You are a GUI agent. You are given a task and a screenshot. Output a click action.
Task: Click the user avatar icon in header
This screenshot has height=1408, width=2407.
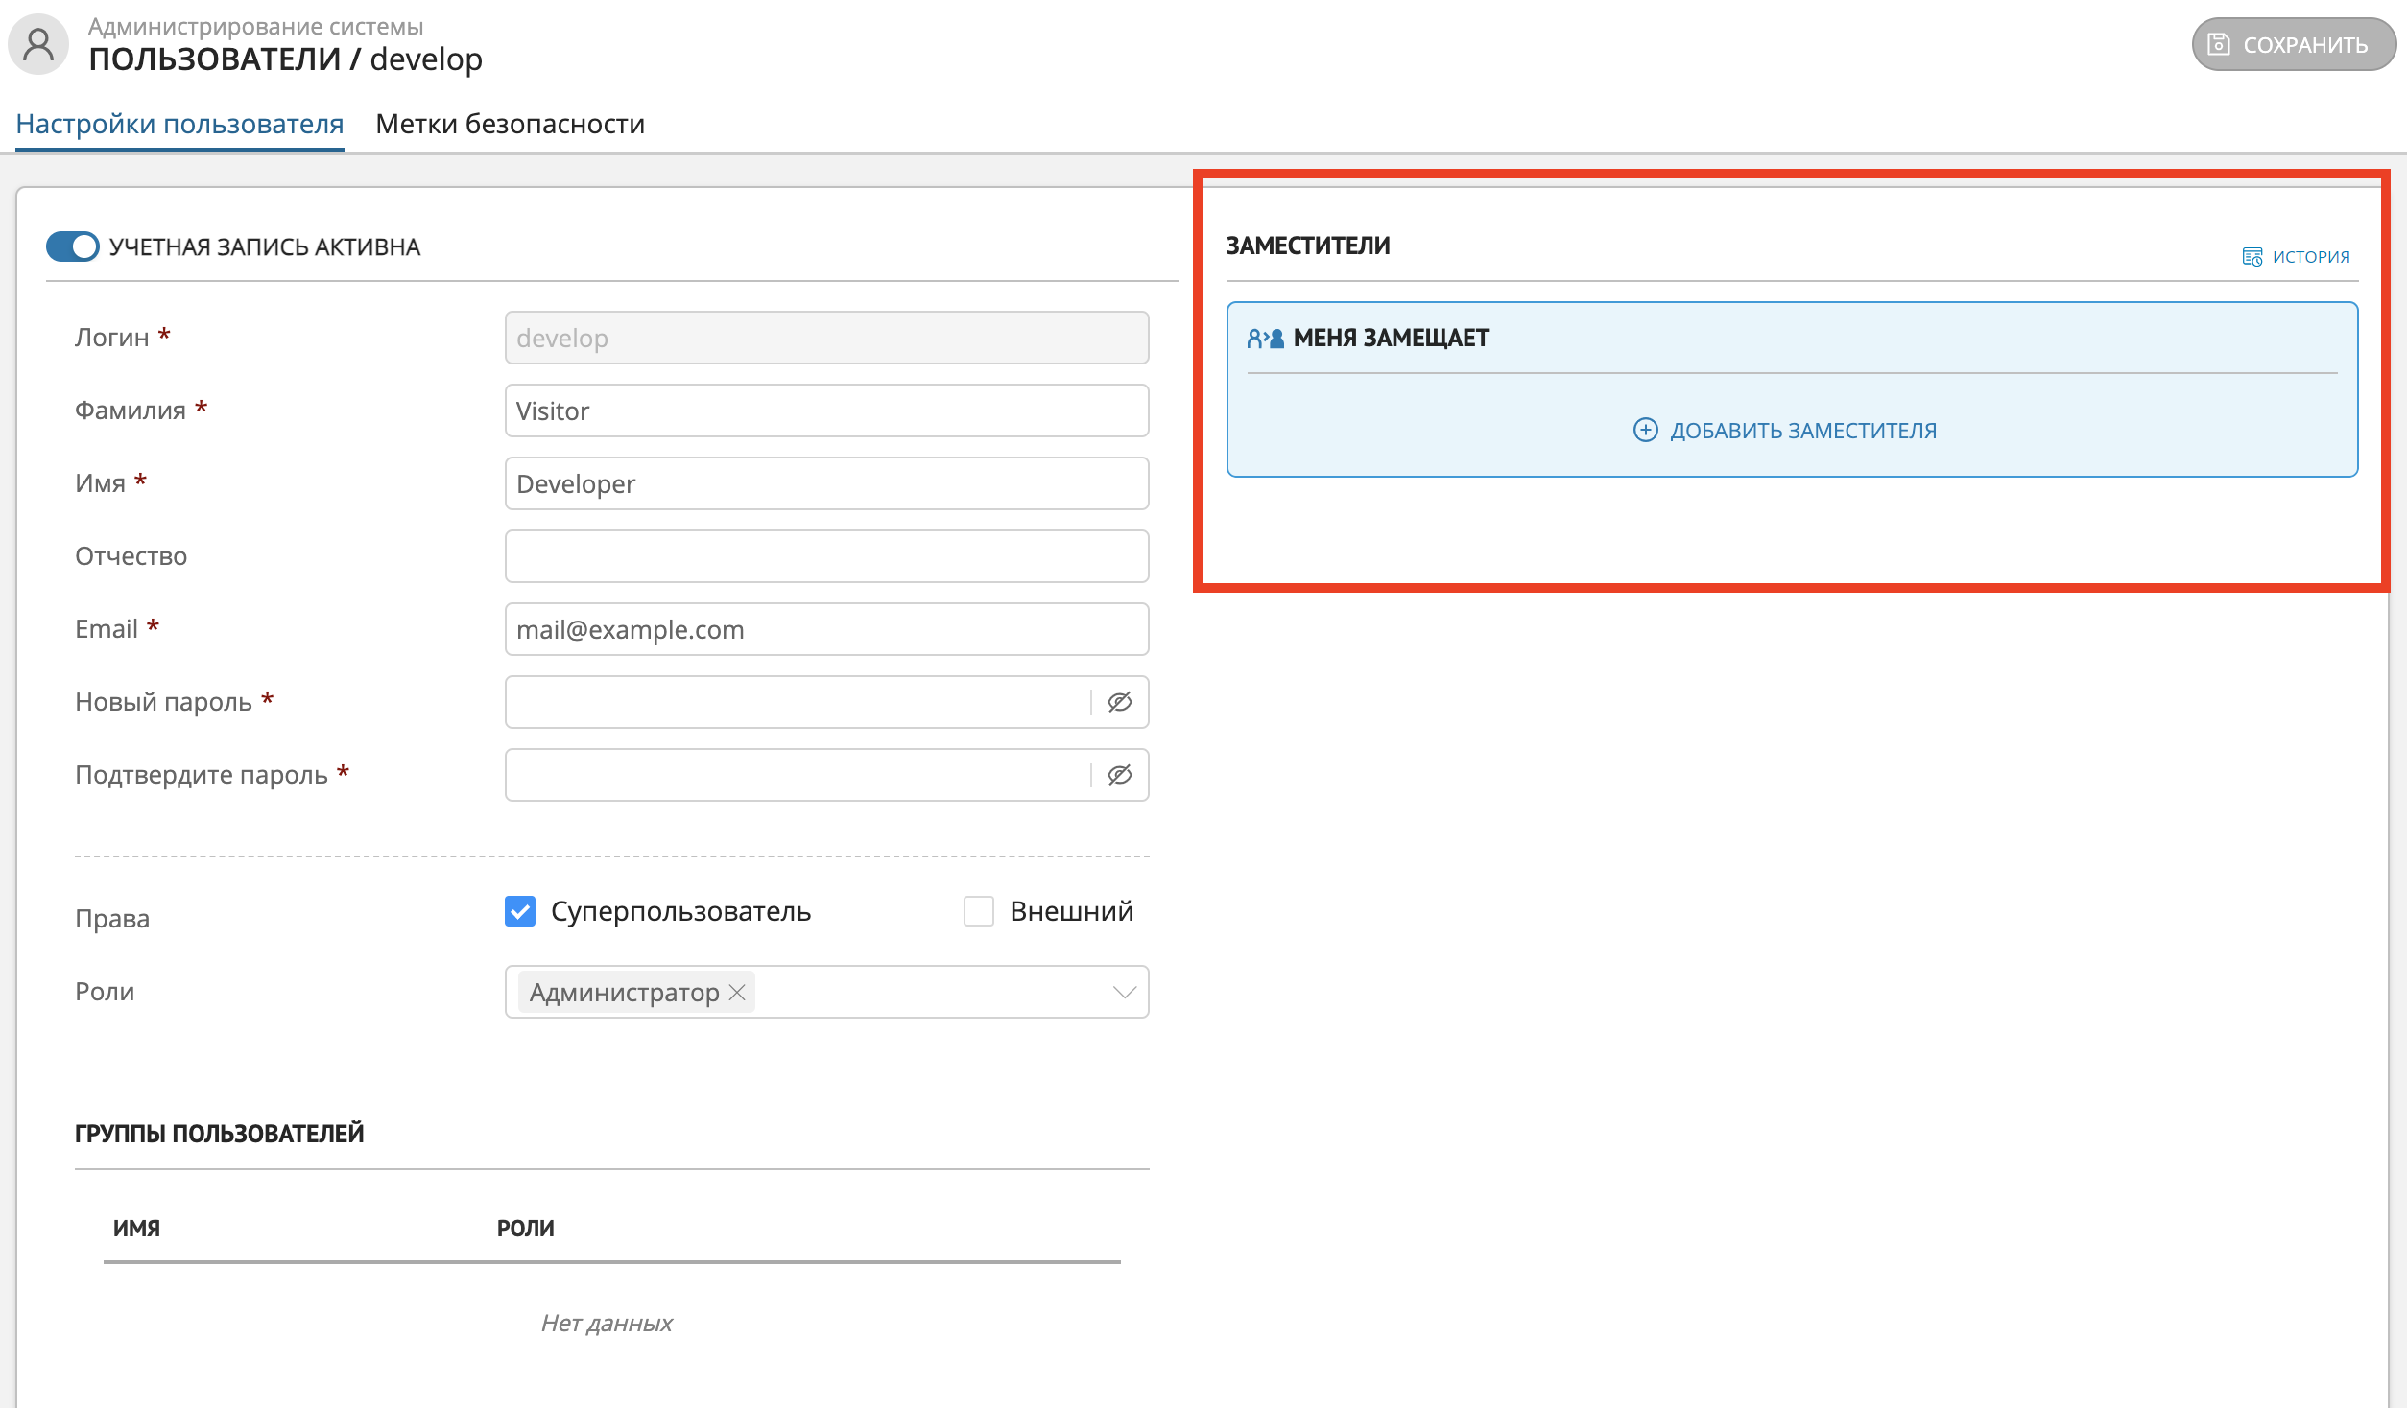pos(38,45)
